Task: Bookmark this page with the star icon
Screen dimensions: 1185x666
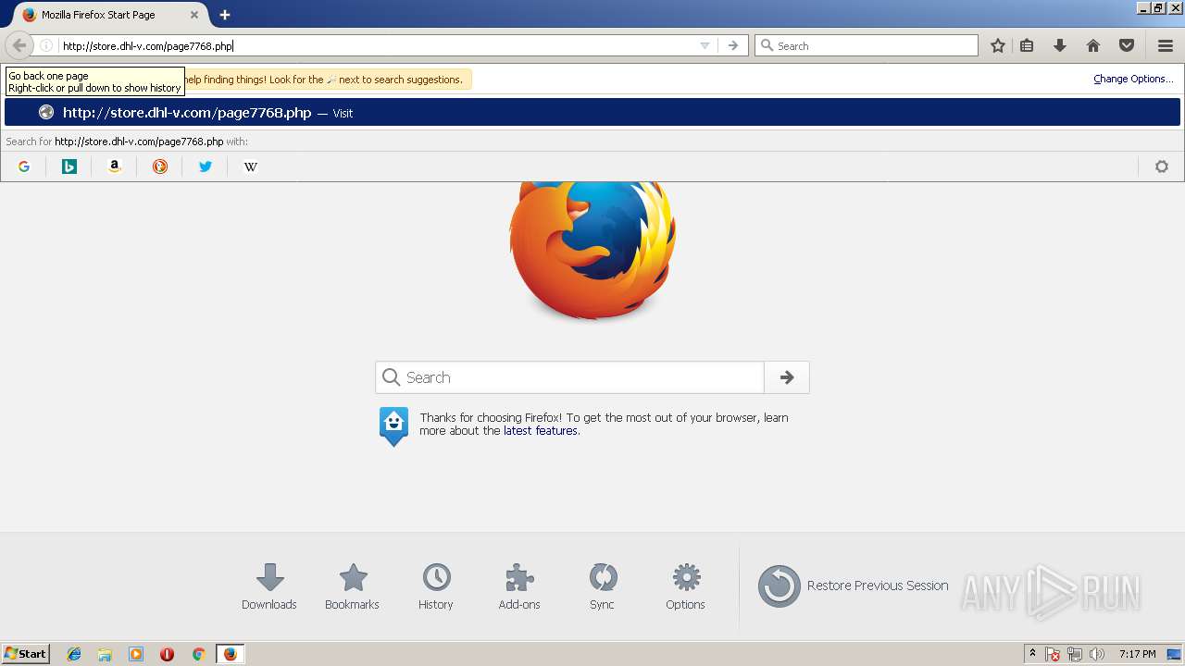Action: (998, 45)
